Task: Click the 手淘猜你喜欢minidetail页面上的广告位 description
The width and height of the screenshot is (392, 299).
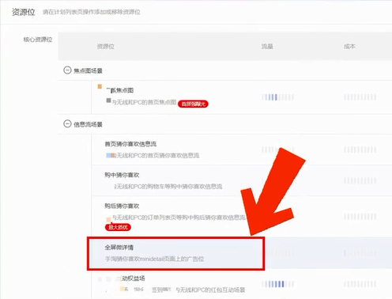Action: [154, 259]
